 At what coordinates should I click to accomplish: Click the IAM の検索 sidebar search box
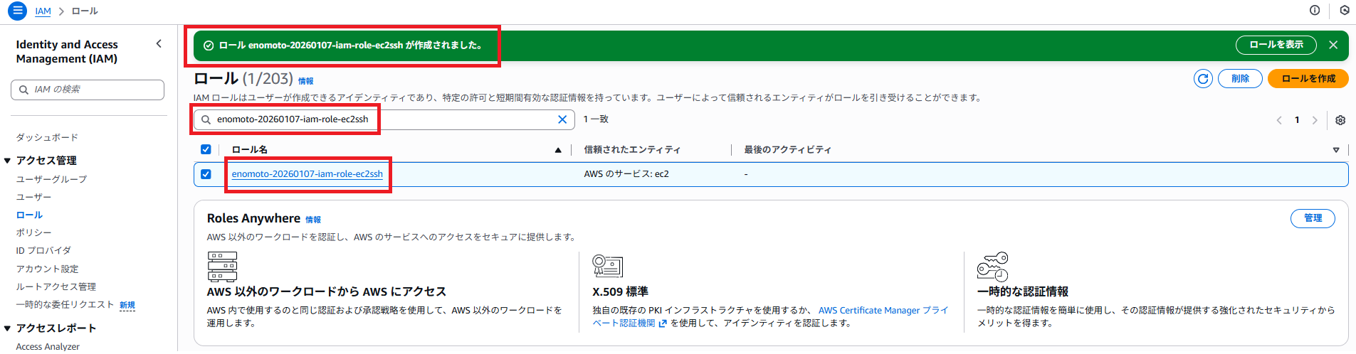[x=88, y=90]
